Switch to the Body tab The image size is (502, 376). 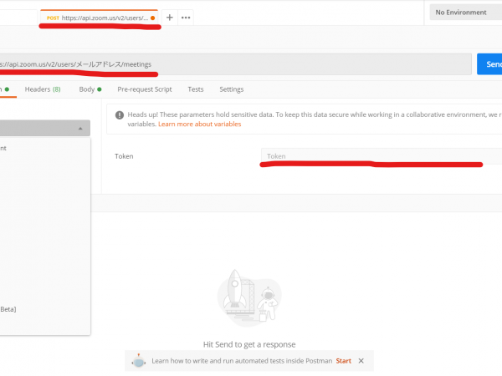(x=90, y=89)
